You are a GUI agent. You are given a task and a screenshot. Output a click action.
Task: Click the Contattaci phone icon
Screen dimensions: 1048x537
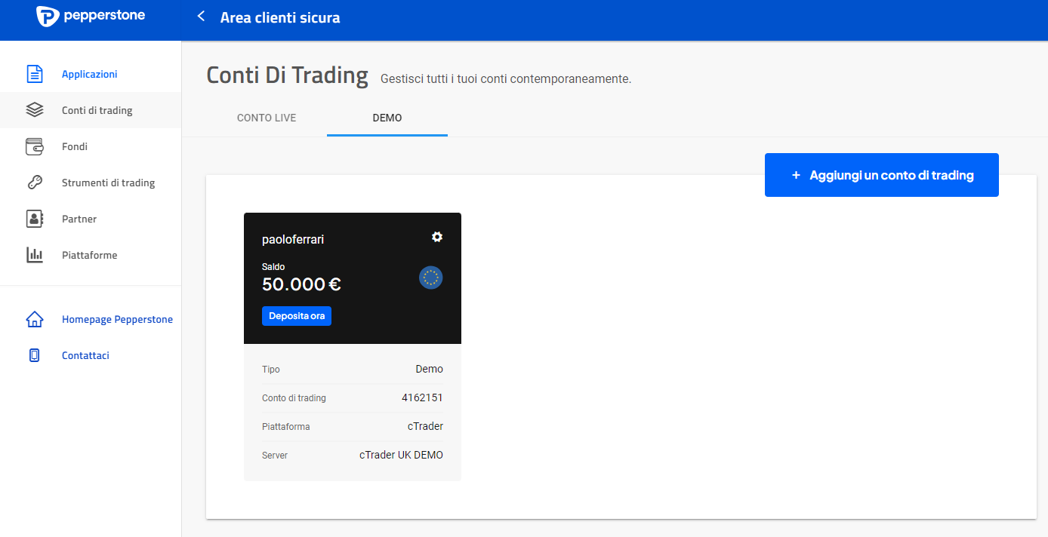pos(35,355)
